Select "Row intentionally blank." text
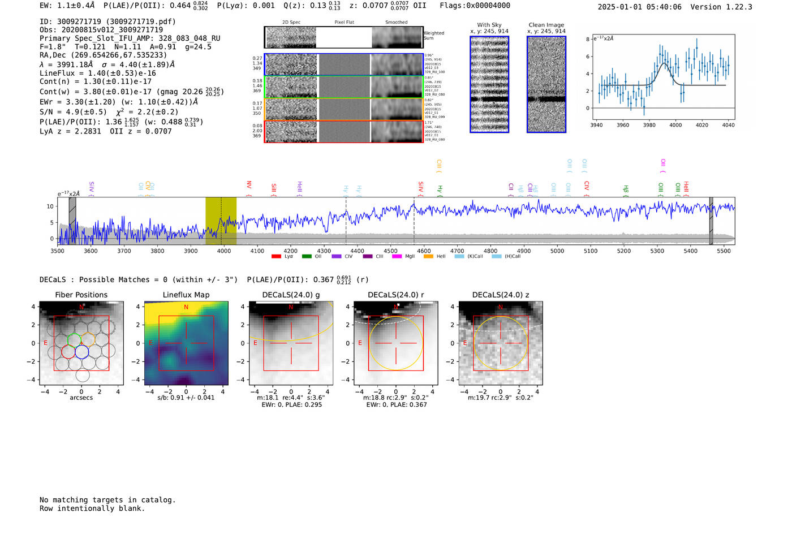This screenshot has height=539, width=792. click(x=92, y=508)
